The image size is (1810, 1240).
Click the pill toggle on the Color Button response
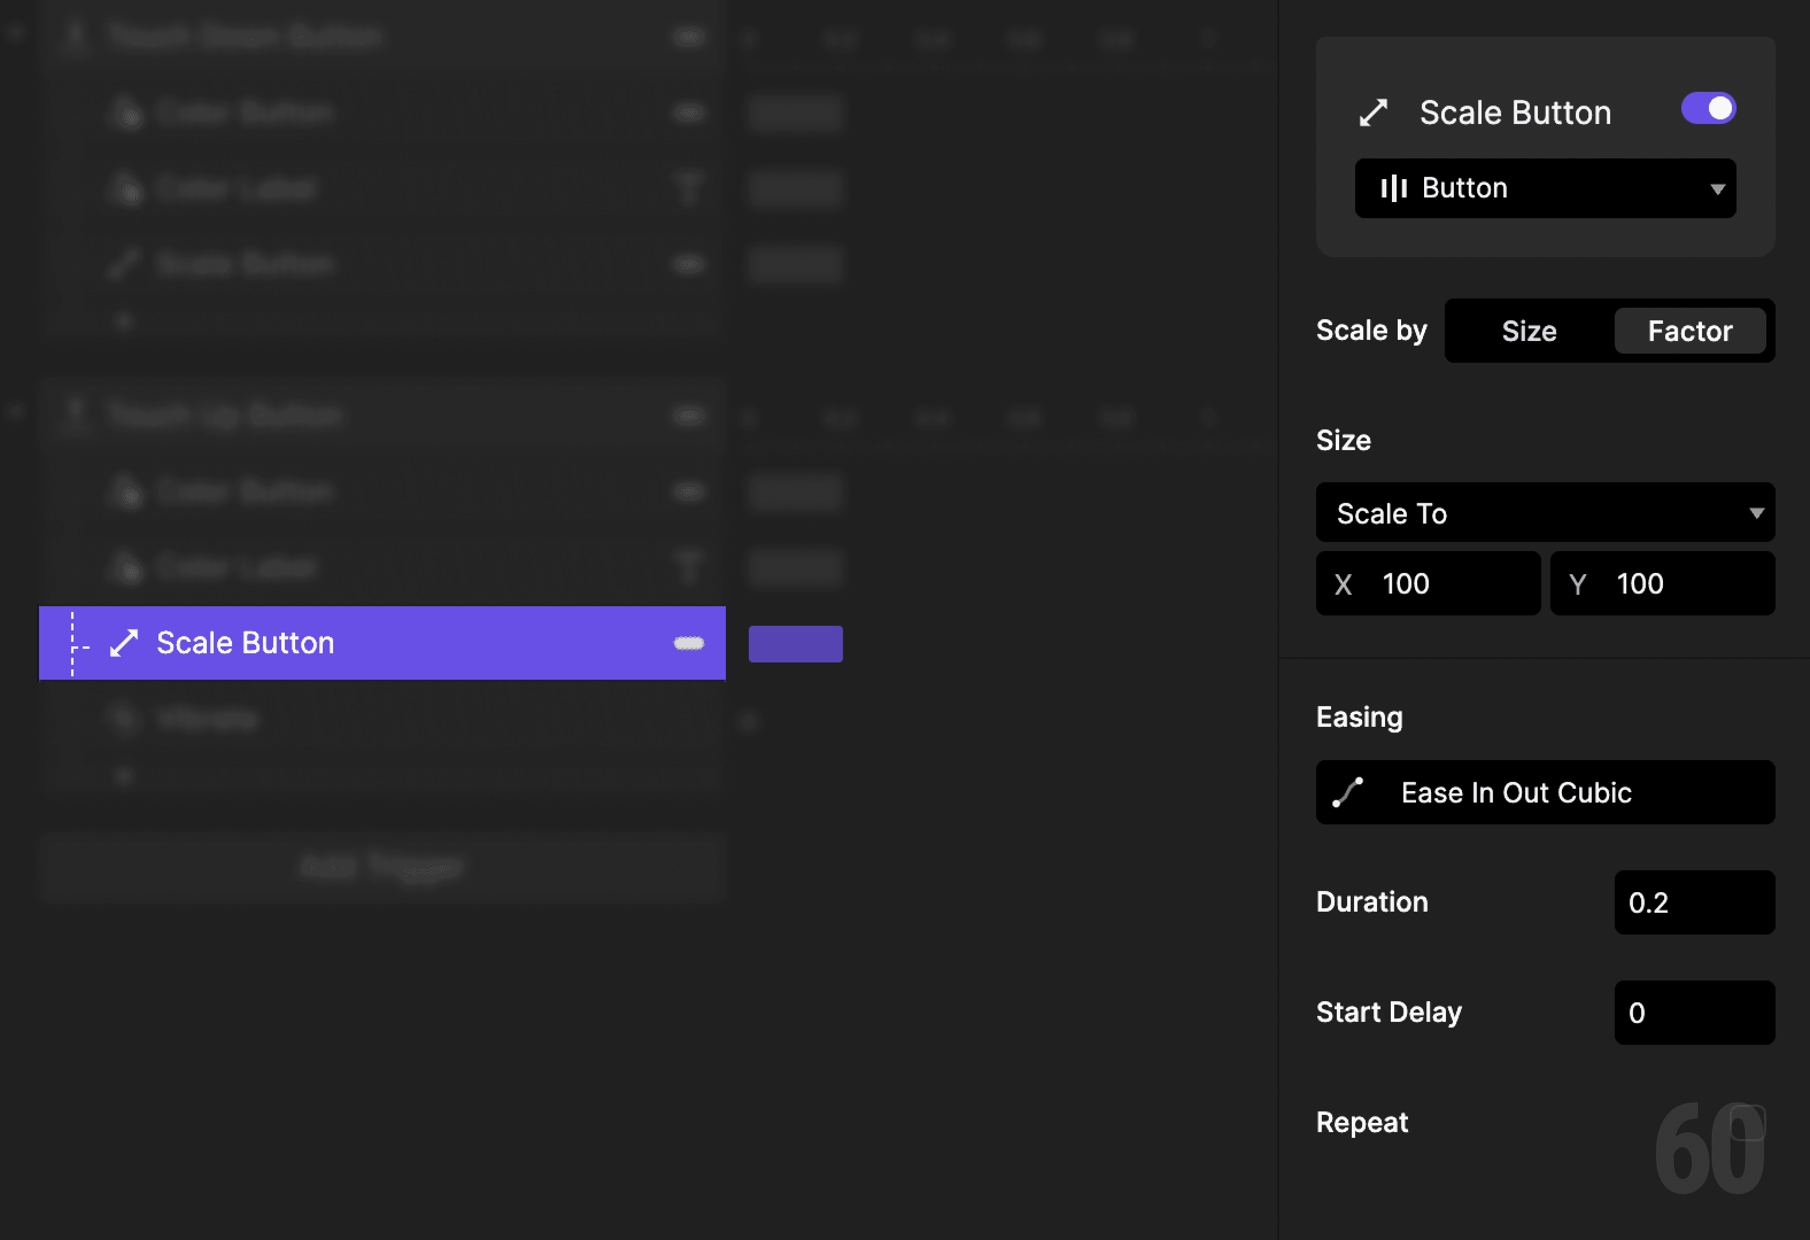(x=688, y=113)
